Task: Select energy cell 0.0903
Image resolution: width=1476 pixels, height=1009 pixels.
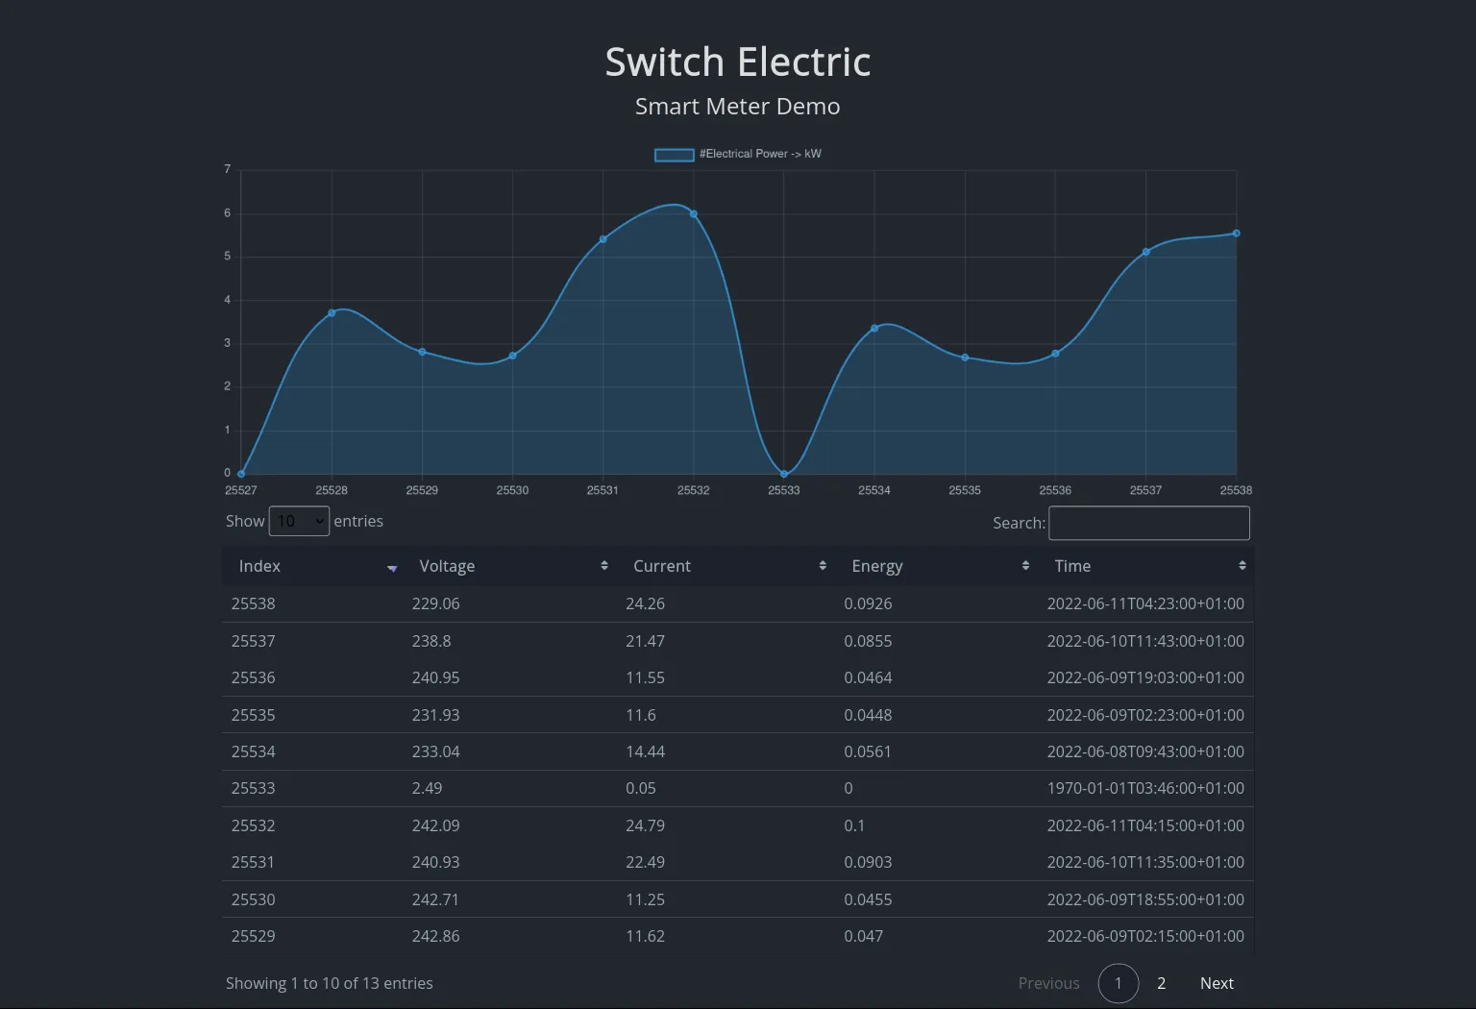Action: tap(868, 862)
